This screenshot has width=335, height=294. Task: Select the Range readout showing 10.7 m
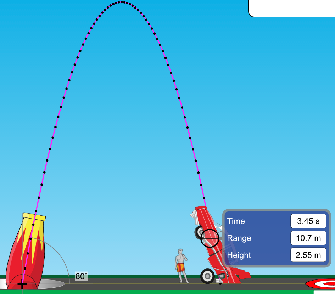[308, 238]
